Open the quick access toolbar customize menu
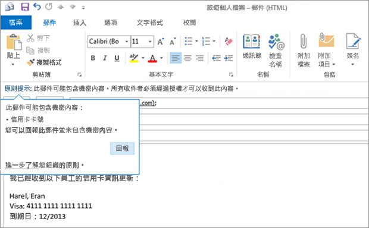The height and width of the screenshot is (228, 369). click(83, 8)
